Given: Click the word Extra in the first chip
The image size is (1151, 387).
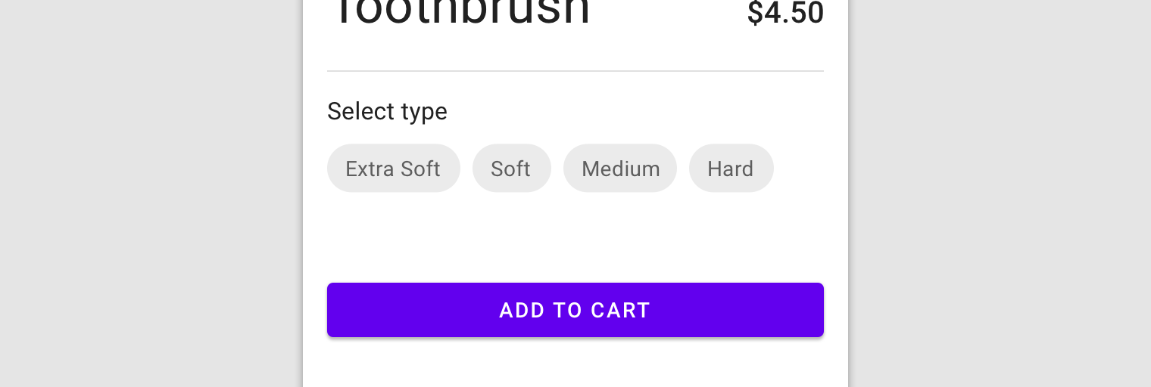Looking at the screenshot, I should coord(370,169).
